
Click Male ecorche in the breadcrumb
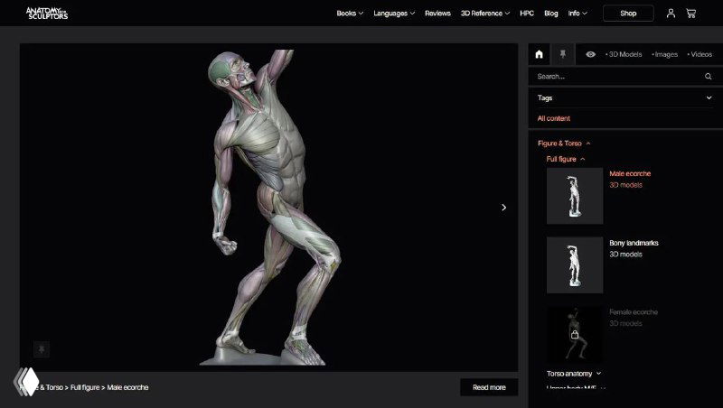[x=127, y=387]
